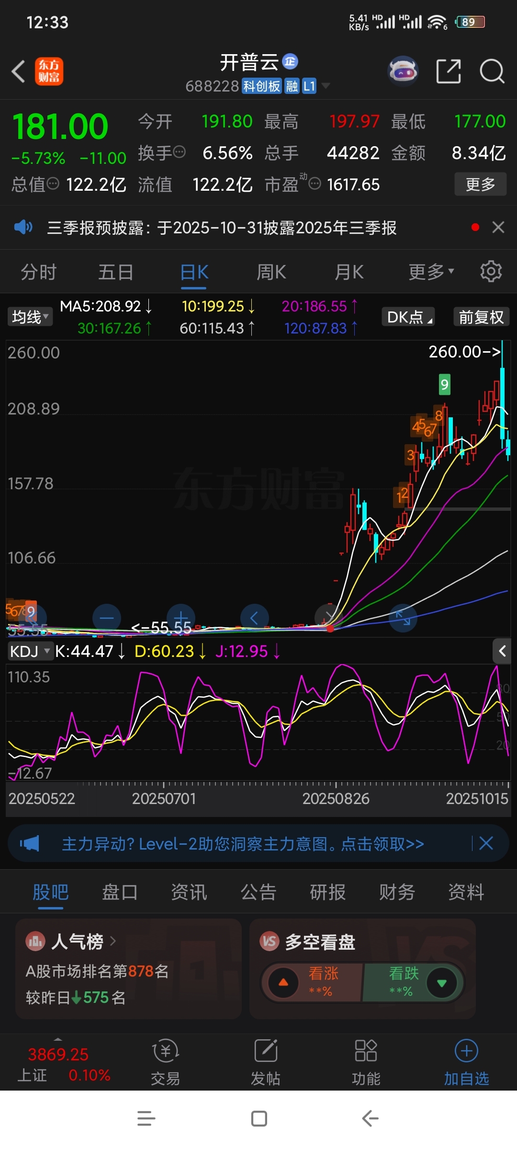Screen dimensions: 517x1150
Task: Open the 前复权 adjustment selector
Action: pyautogui.click(x=481, y=317)
